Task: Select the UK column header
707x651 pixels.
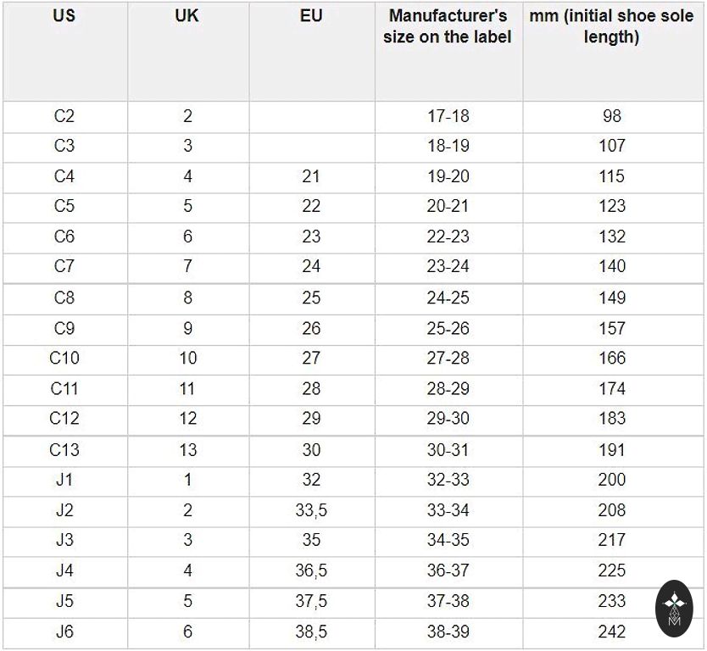Action: 186,16
